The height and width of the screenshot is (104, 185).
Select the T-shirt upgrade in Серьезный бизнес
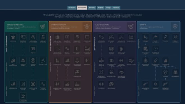click(13, 37)
